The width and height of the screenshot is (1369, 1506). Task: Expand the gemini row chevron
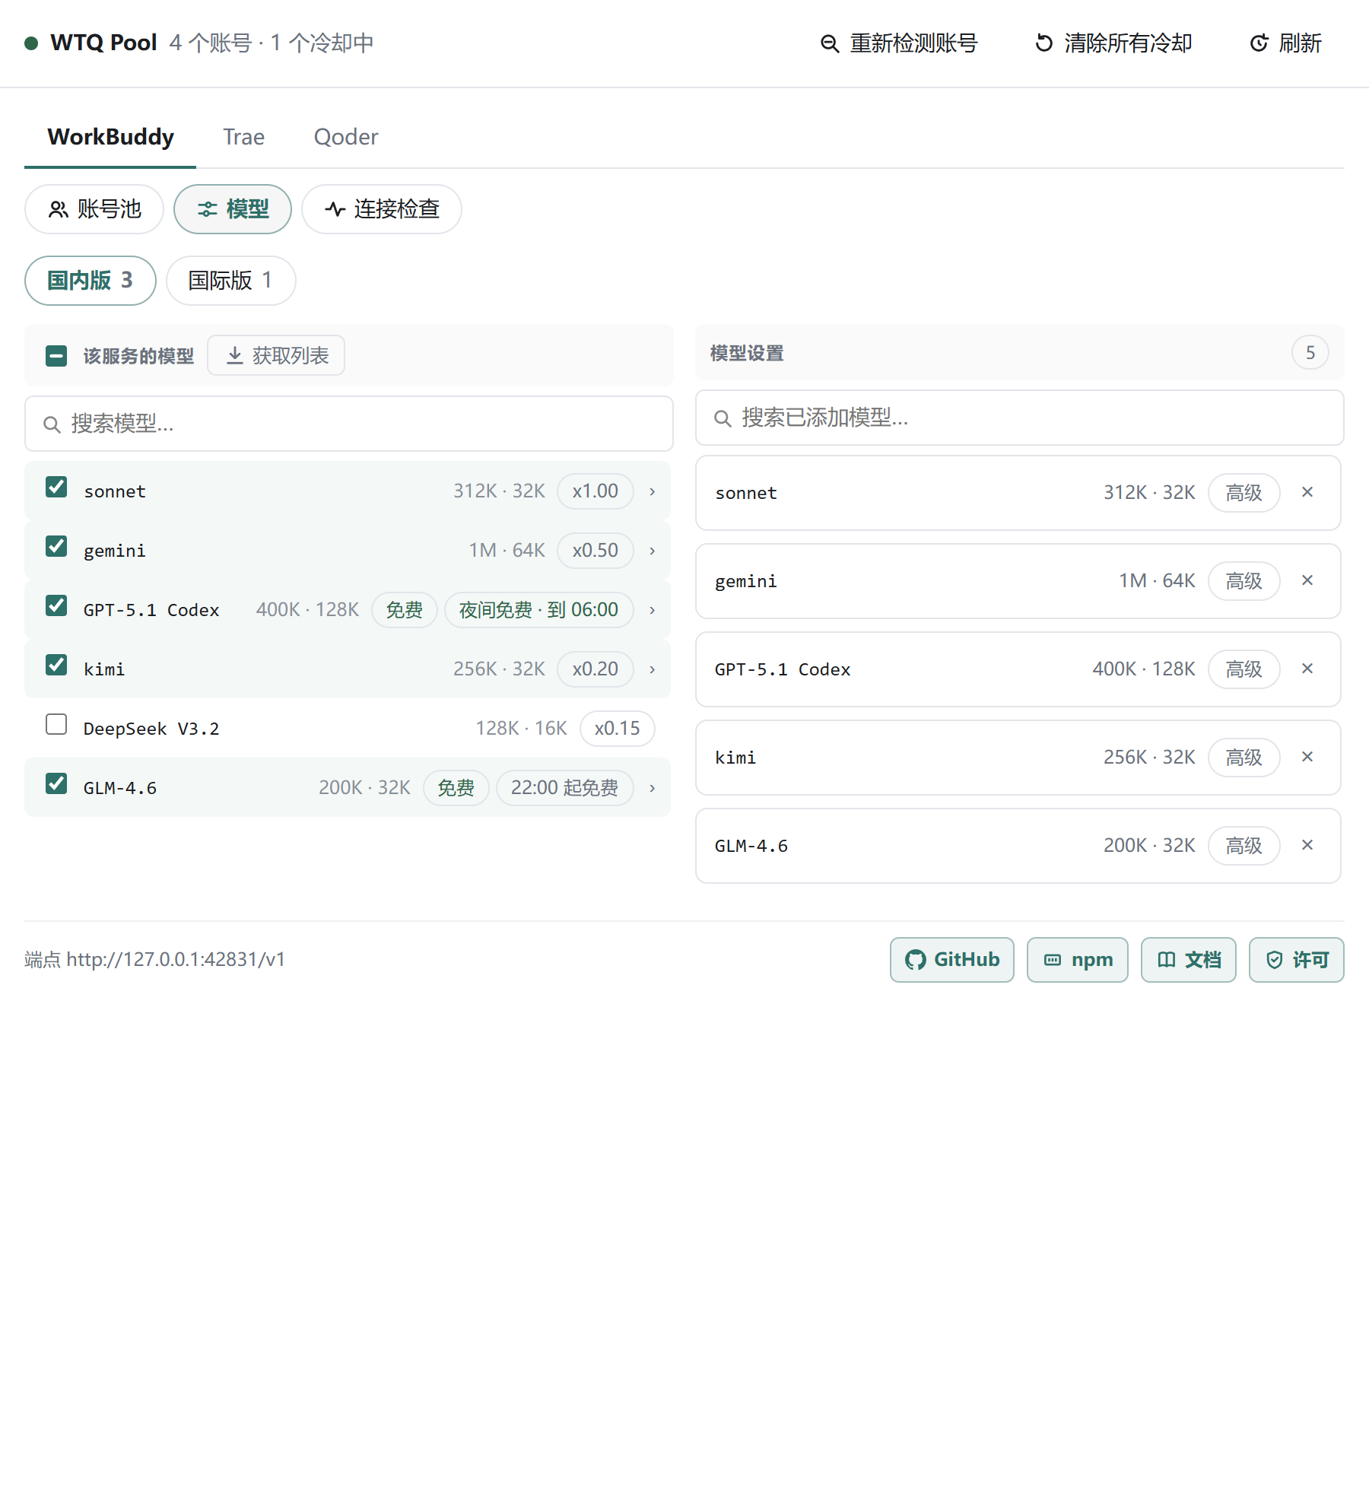[652, 551]
